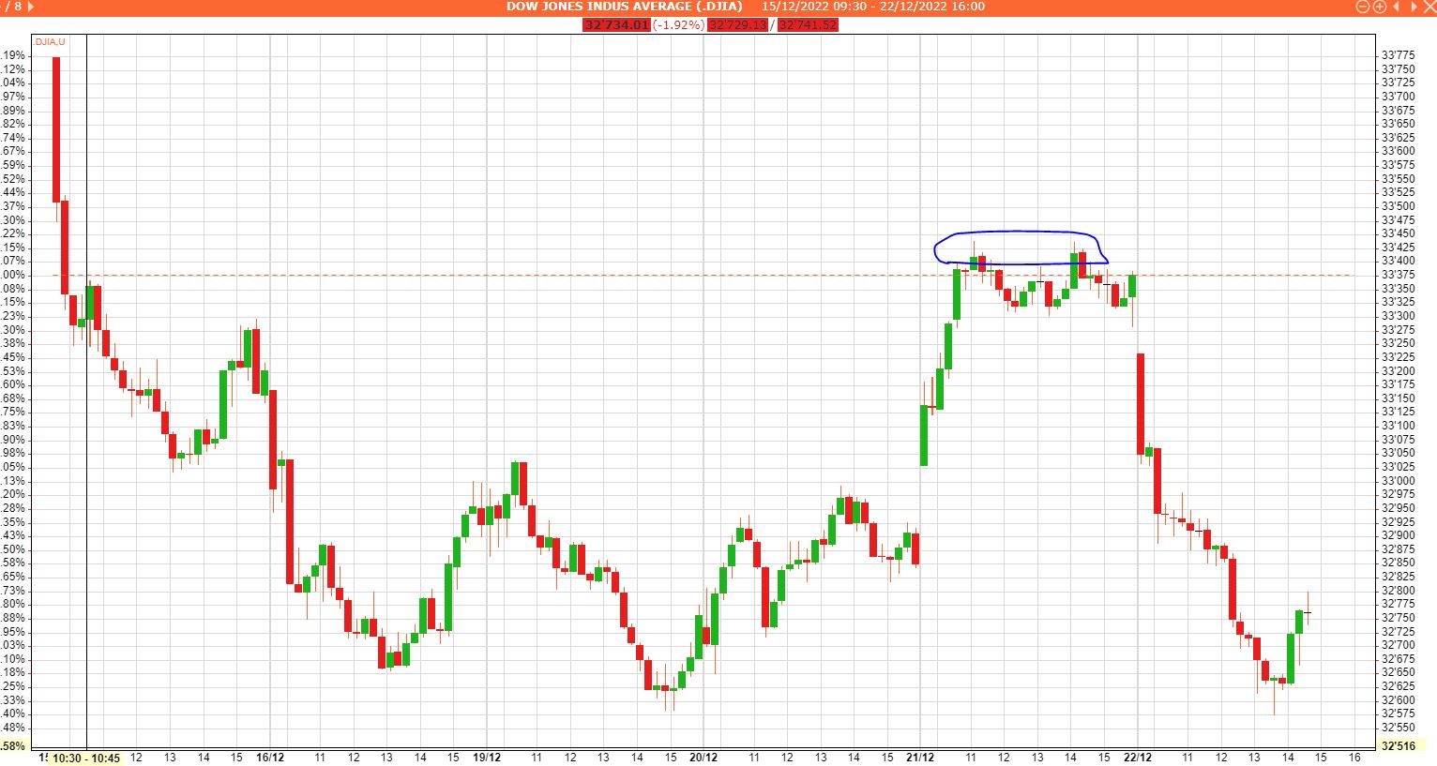Click the 19/12 date marker on time axis
Screen dimensions: 1437x766
[x=486, y=758]
